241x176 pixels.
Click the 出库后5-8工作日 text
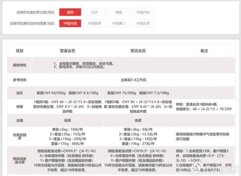[x=133, y=80]
